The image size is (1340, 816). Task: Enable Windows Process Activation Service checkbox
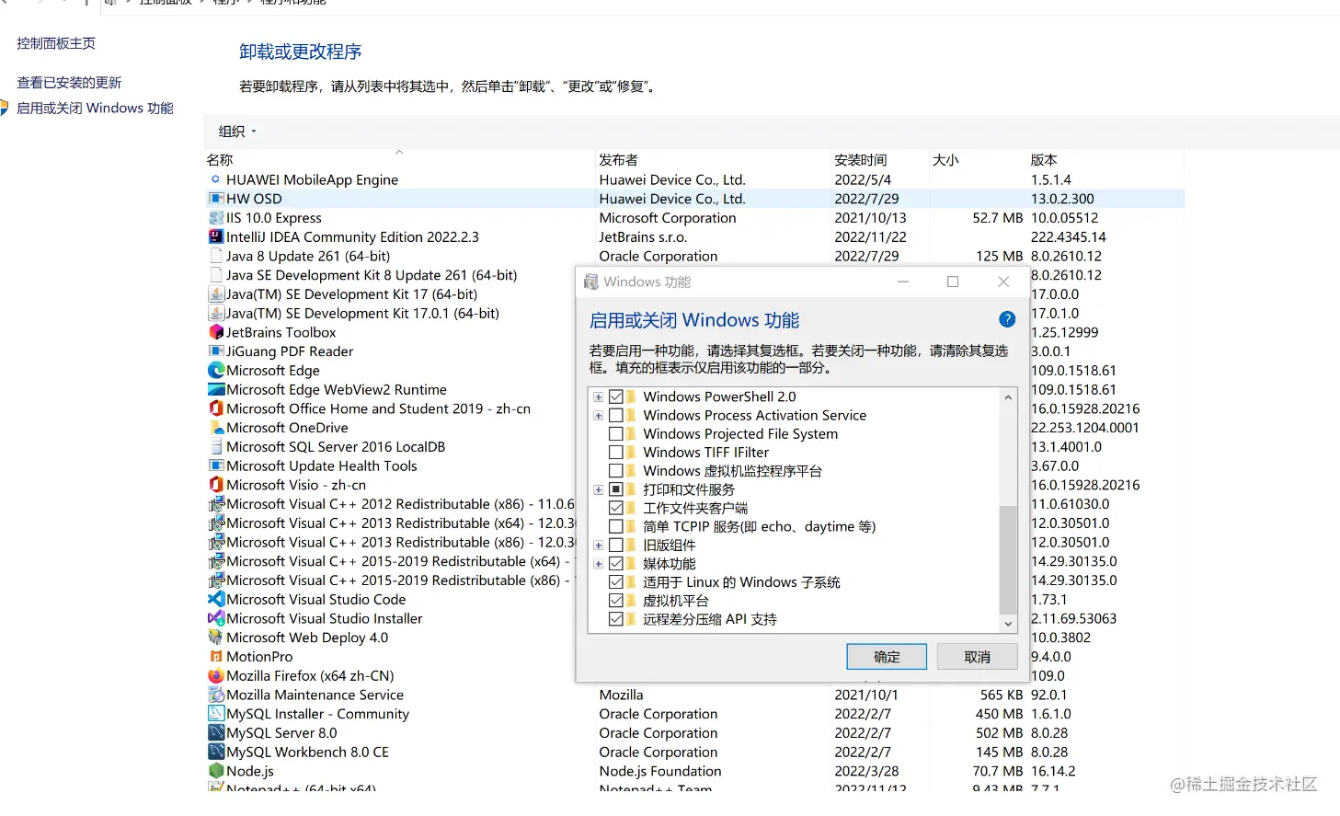click(616, 415)
